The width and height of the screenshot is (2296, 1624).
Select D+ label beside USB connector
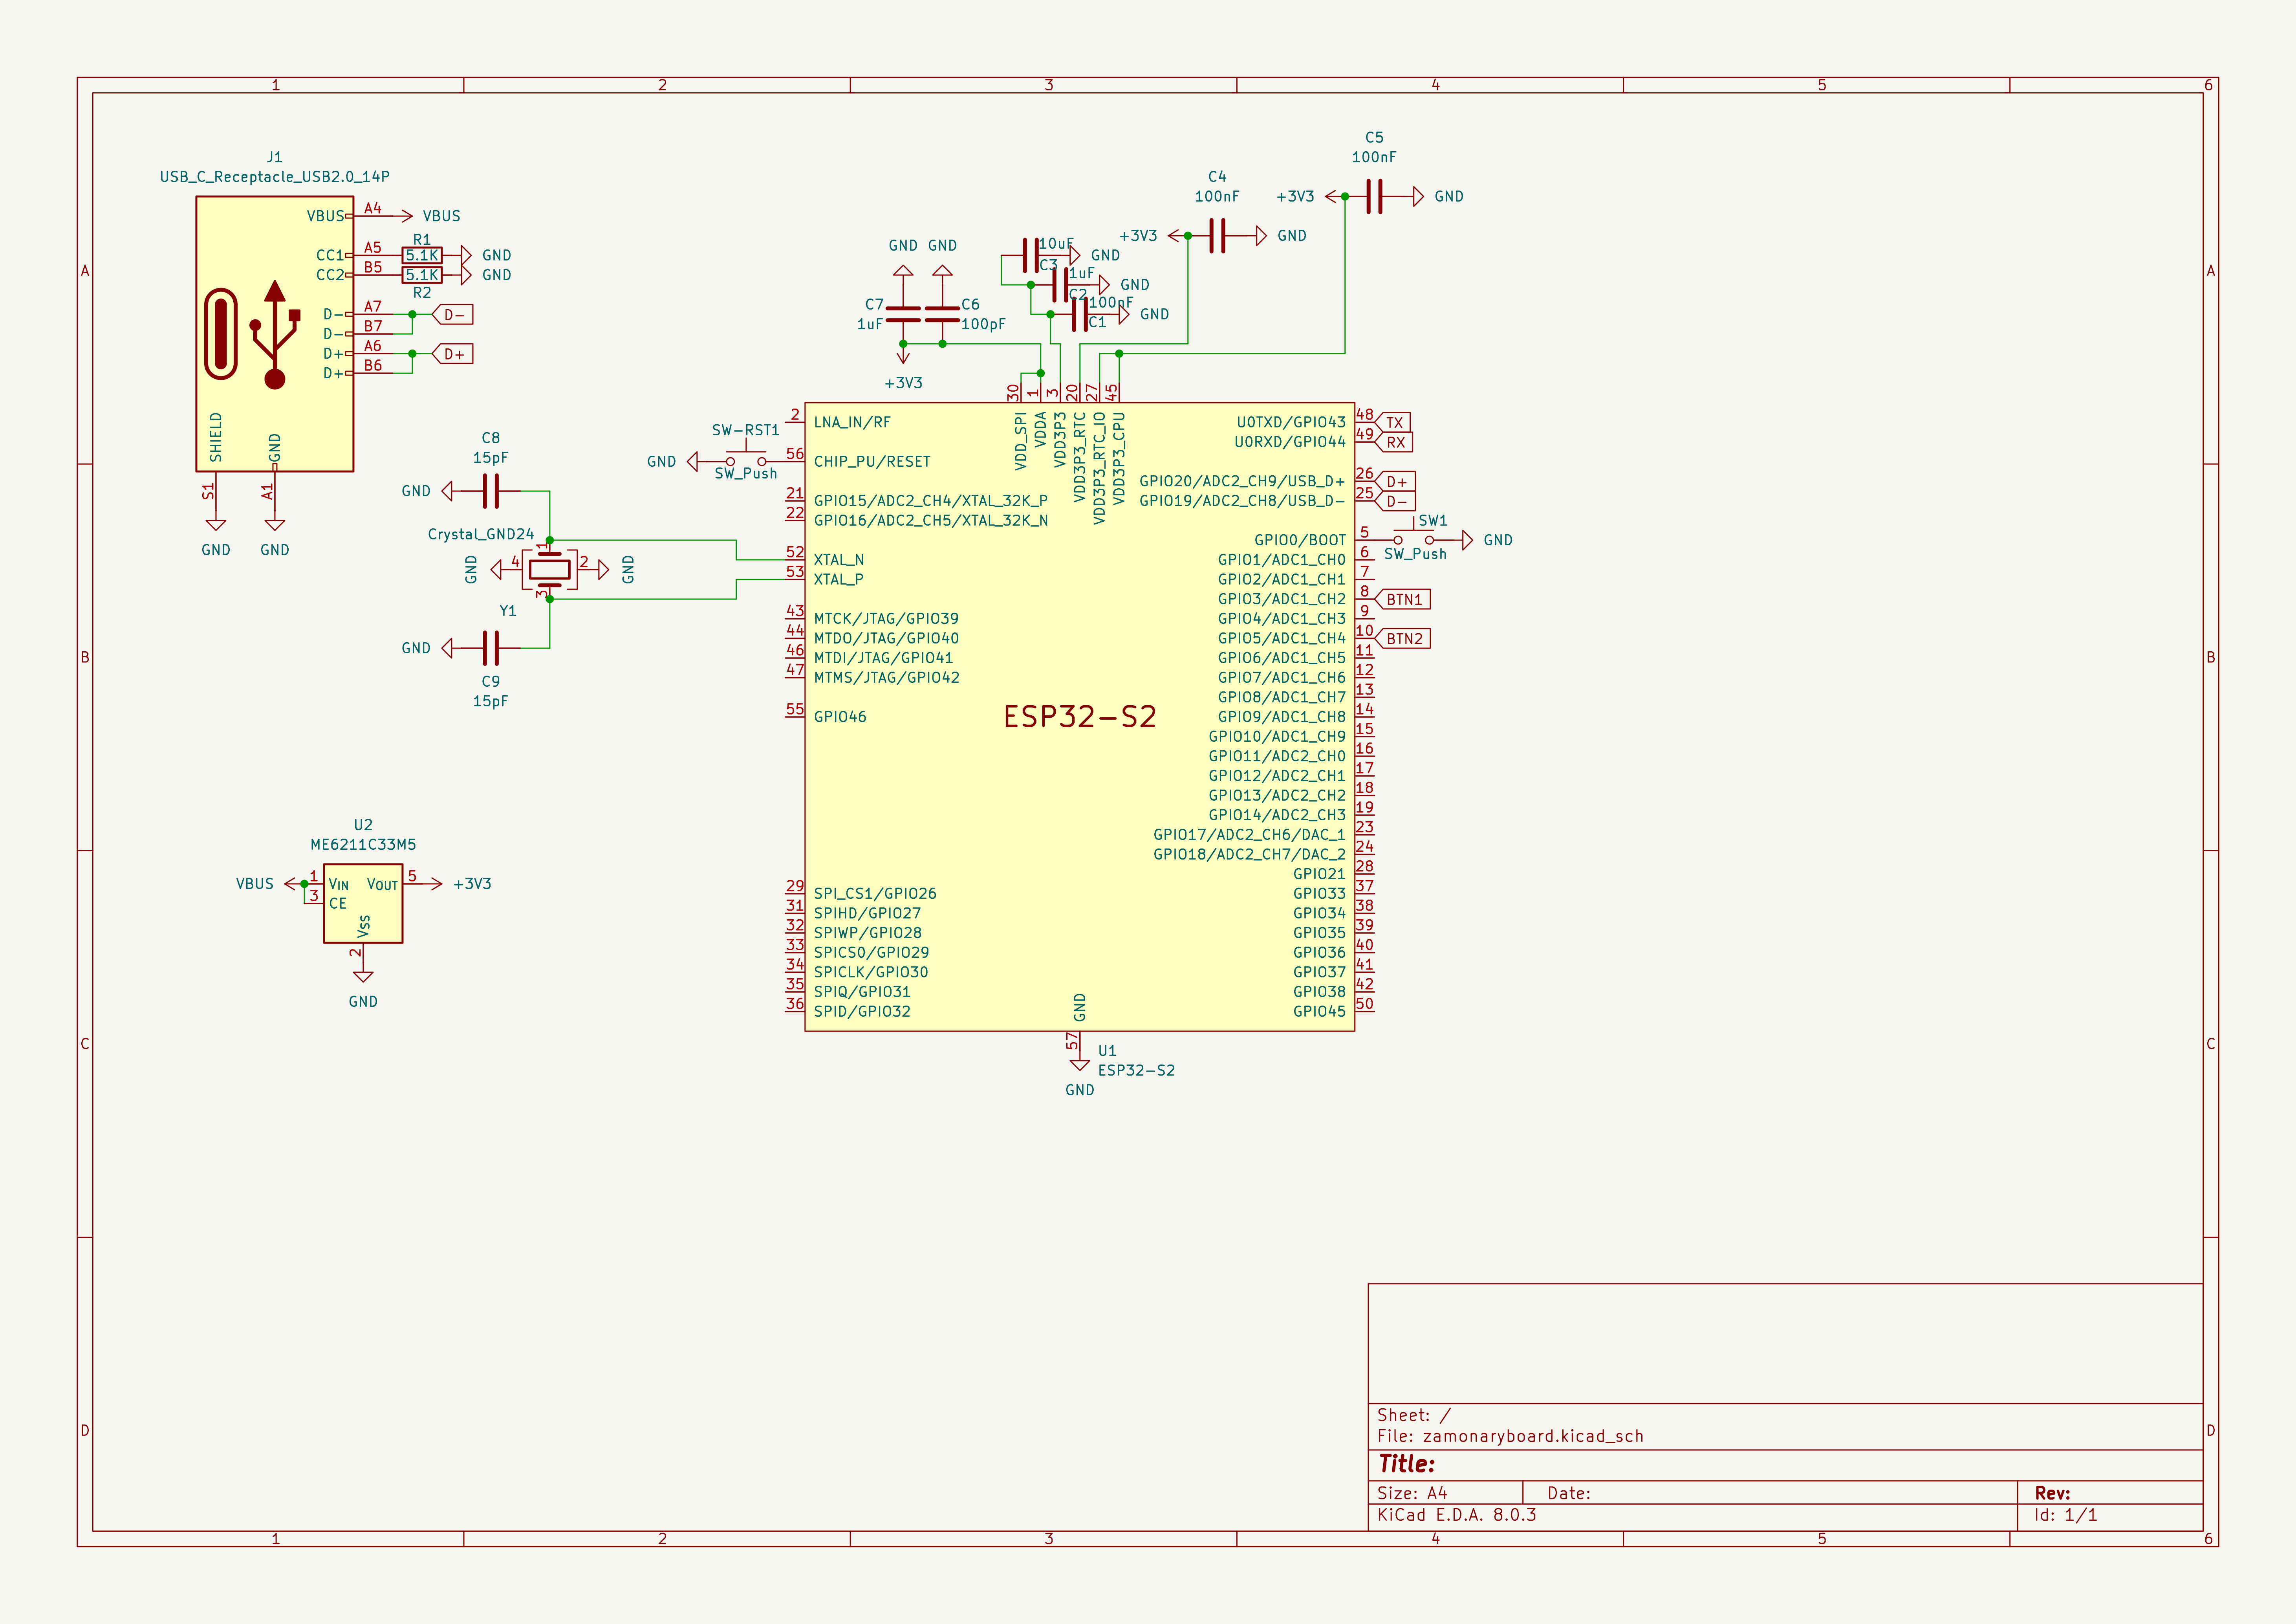click(x=453, y=354)
